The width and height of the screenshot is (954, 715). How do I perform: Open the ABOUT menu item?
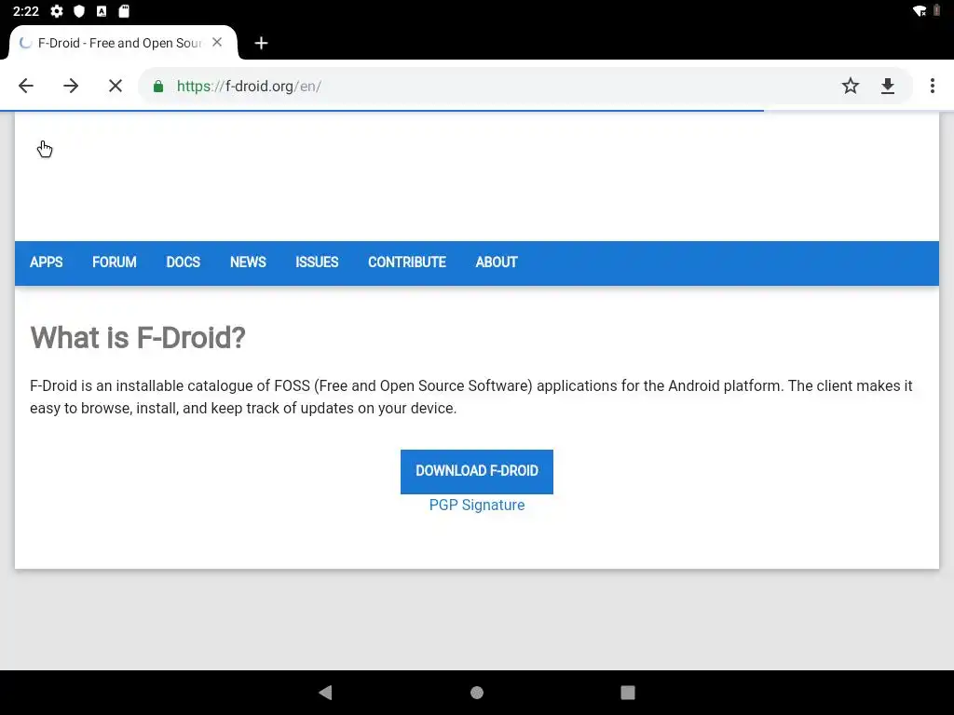pyautogui.click(x=497, y=262)
